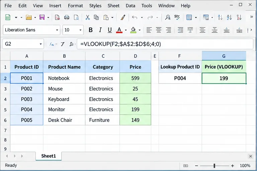Show more standard toolbar buttons
This screenshot has height=171, width=257.
(x=251, y=17)
